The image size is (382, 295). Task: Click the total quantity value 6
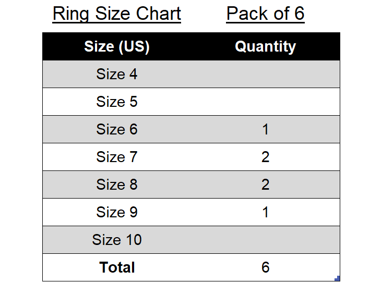265,267
